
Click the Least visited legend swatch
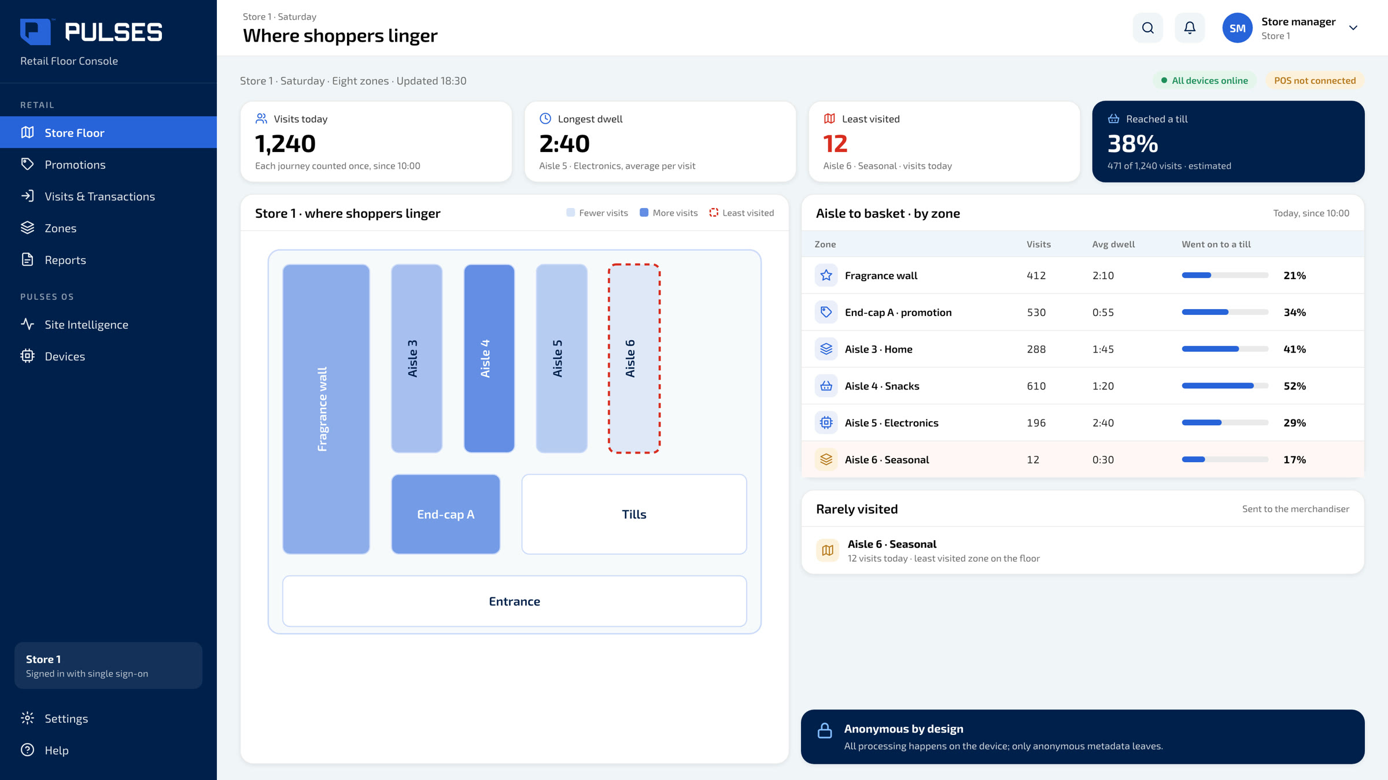pyautogui.click(x=714, y=213)
